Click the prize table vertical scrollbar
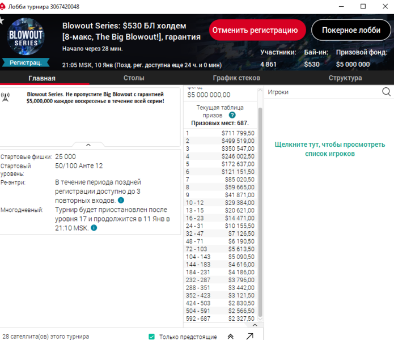394x340 pixels. (260, 210)
